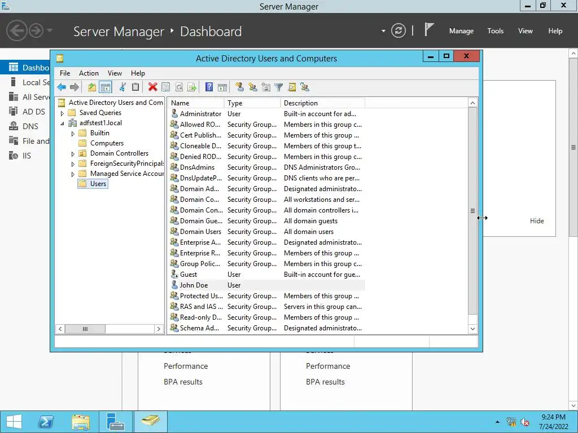The image size is (578, 433).
Task: Click the Export List icon
Action: click(x=192, y=87)
